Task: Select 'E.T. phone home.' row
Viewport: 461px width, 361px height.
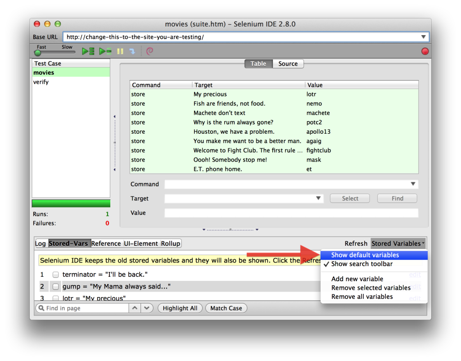Action: click(x=274, y=169)
